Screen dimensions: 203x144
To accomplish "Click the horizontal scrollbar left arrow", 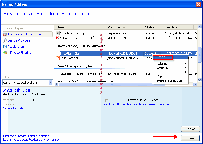I will [x=57, y=84].
